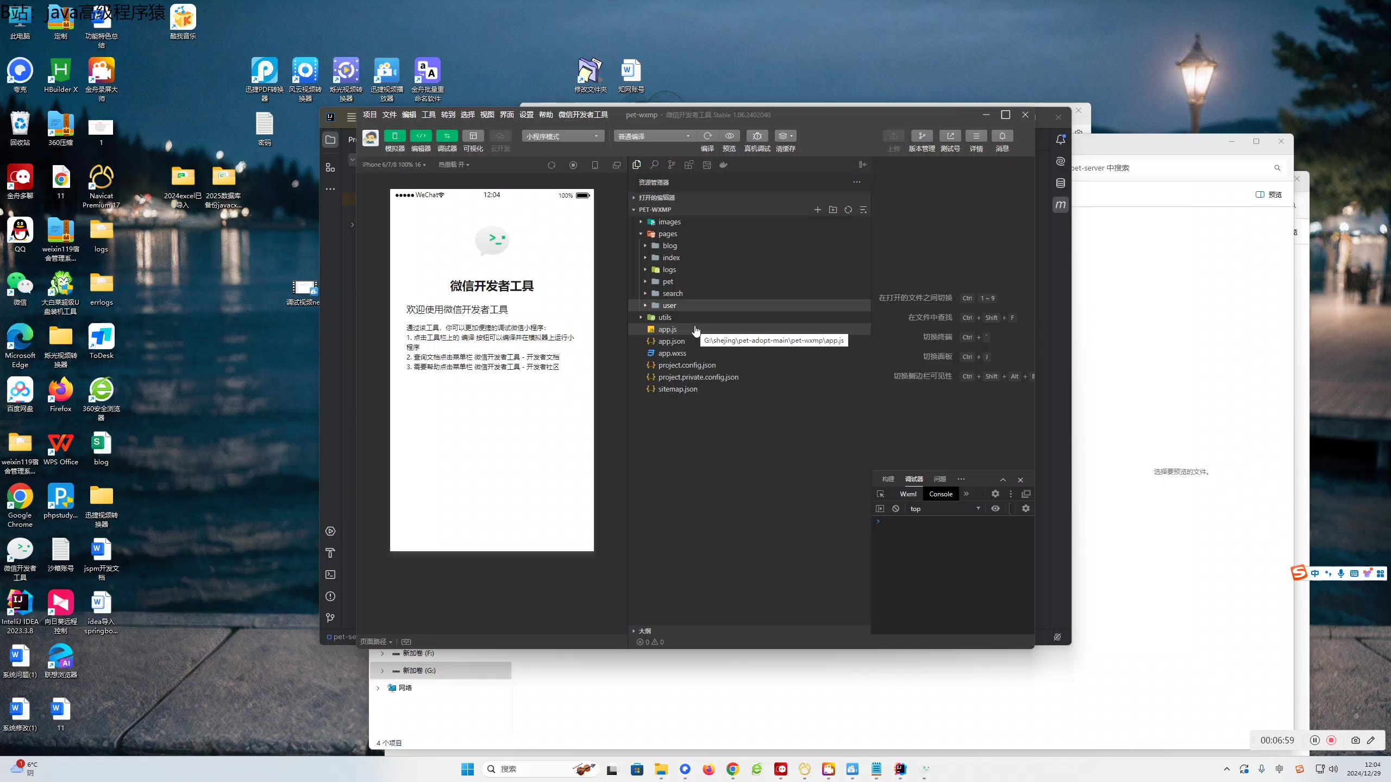Open the top context dropdown in console
Viewport: 1391px width, 782px height.
[945, 509]
